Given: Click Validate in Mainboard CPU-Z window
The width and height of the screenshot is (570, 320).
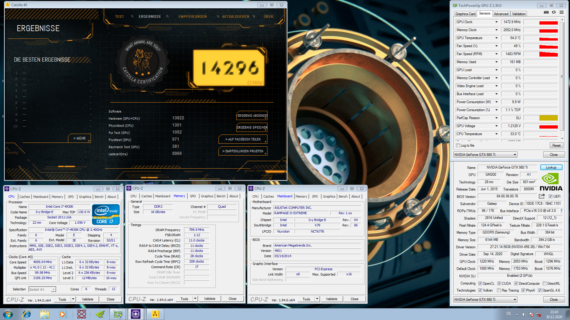Looking at the screenshot, I should coord(332,299).
